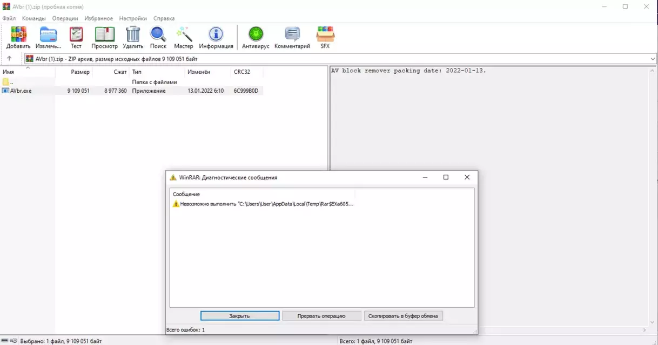Viewport: 658px width, 345px height.
Task: Click the 'Всего: 1 файл' status bar text
Action: click(377, 341)
